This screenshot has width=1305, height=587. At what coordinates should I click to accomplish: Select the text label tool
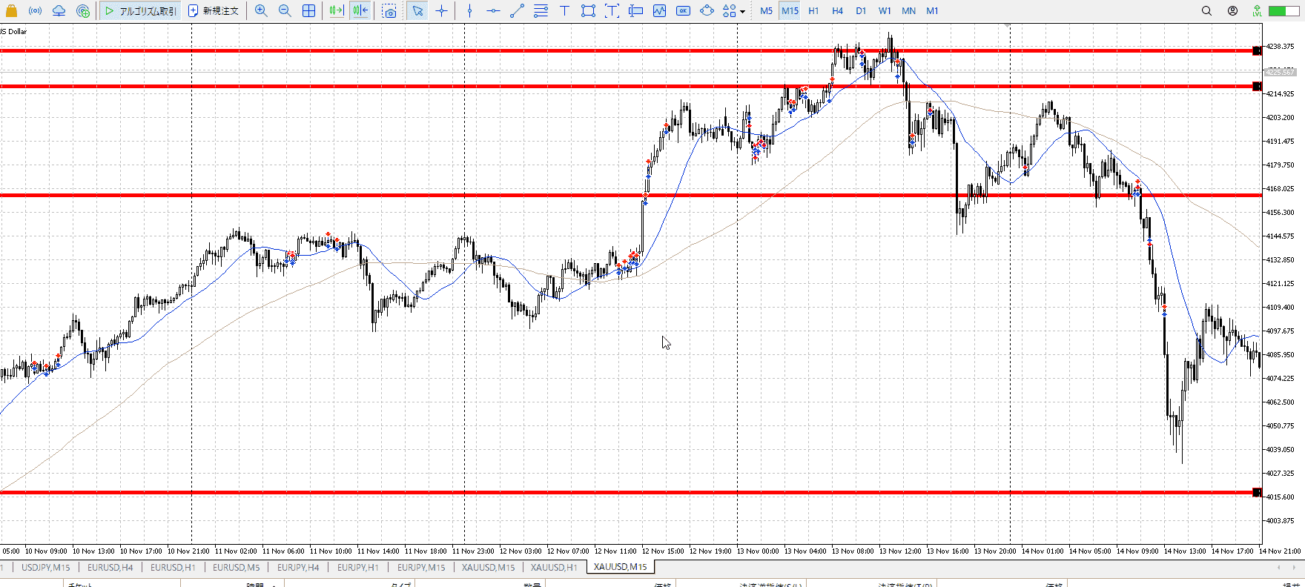(564, 11)
